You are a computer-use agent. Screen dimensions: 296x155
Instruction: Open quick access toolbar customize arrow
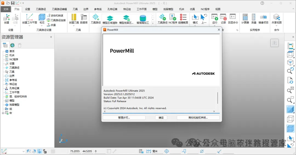tap(23, 3)
